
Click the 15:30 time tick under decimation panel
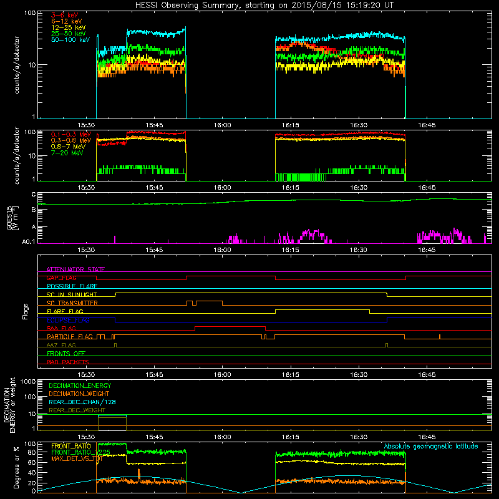point(86,437)
